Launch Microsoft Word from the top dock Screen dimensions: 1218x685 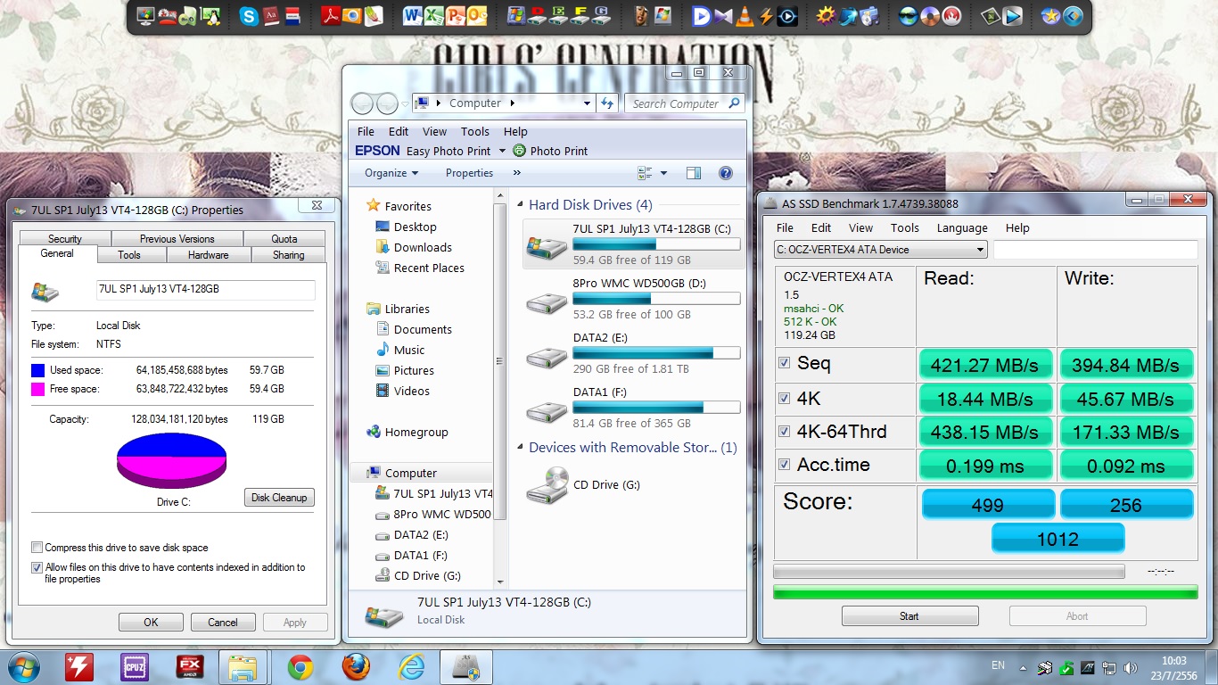click(413, 16)
